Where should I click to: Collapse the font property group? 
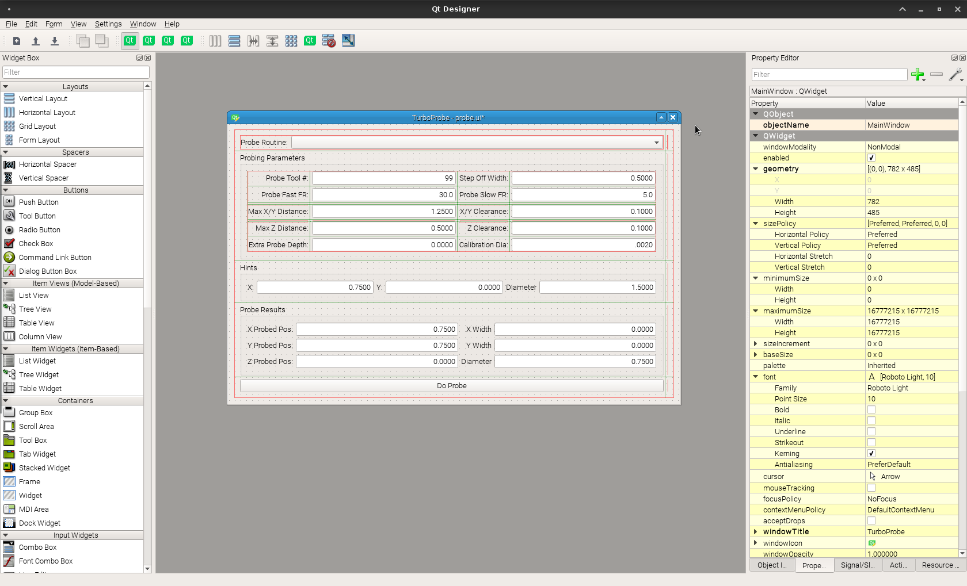pos(756,377)
